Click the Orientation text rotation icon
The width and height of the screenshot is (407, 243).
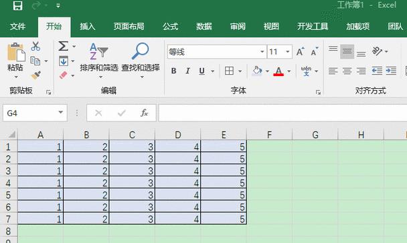tap(377, 51)
